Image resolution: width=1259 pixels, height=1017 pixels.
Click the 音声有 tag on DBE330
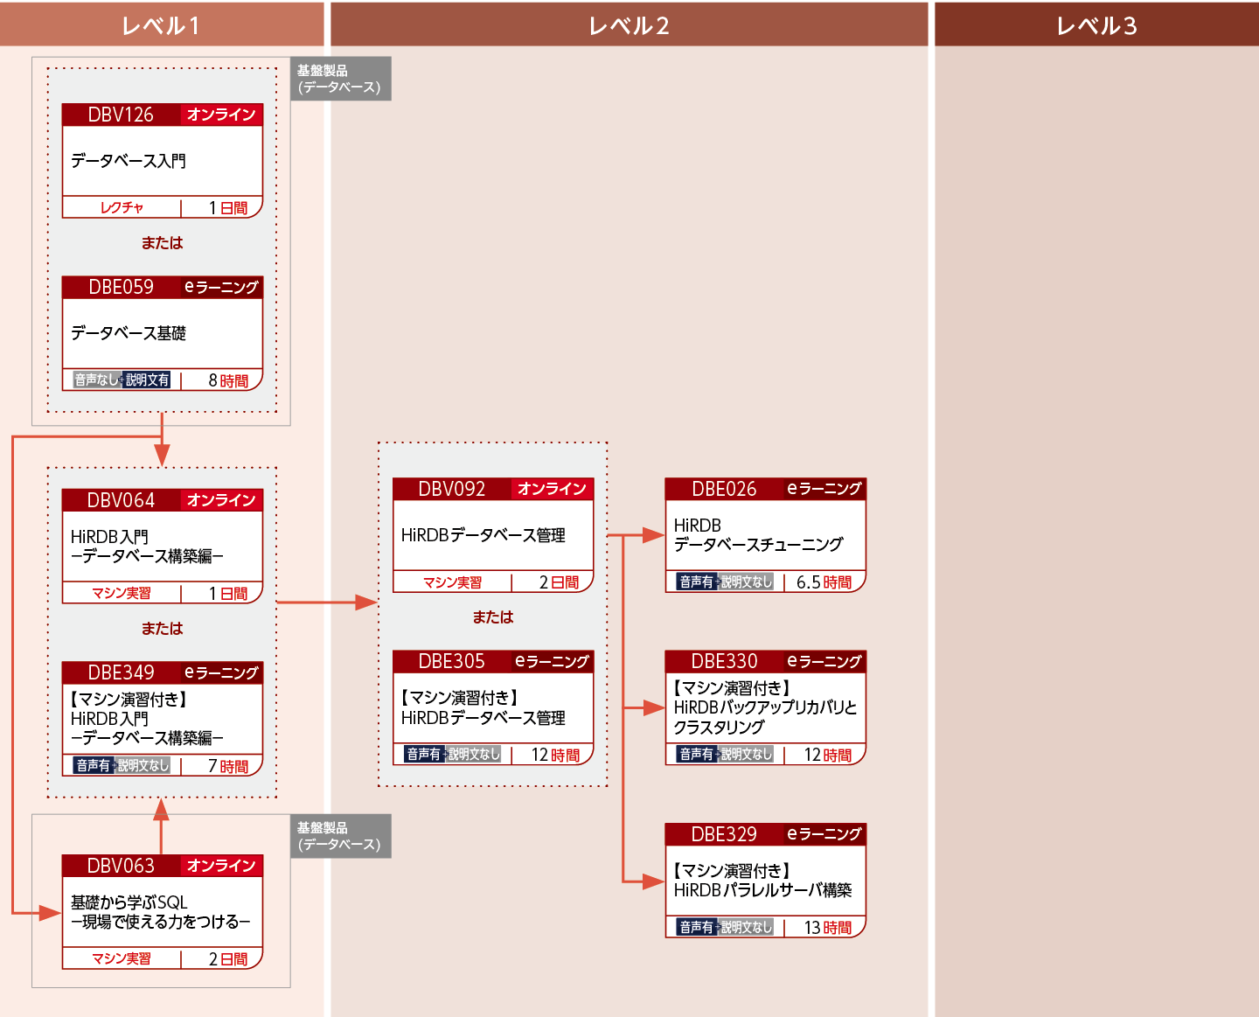coord(697,754)
